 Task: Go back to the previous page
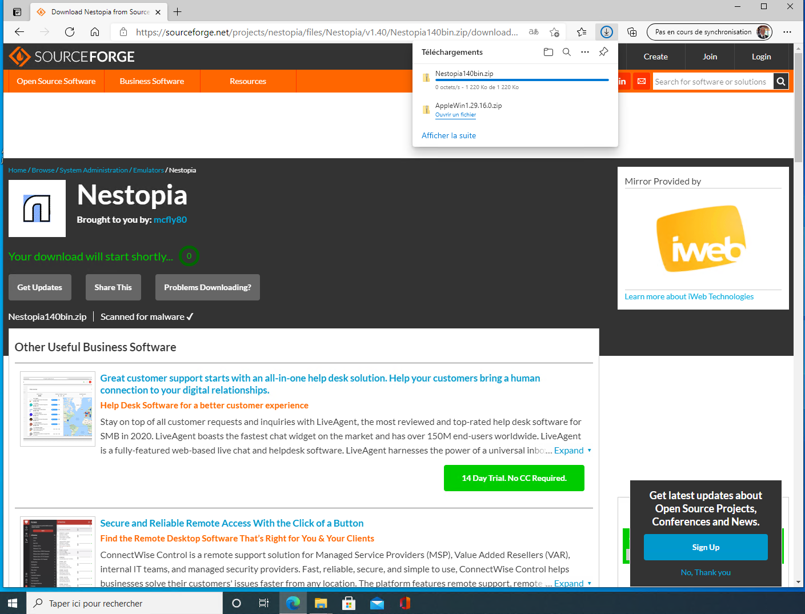[19, 32]
